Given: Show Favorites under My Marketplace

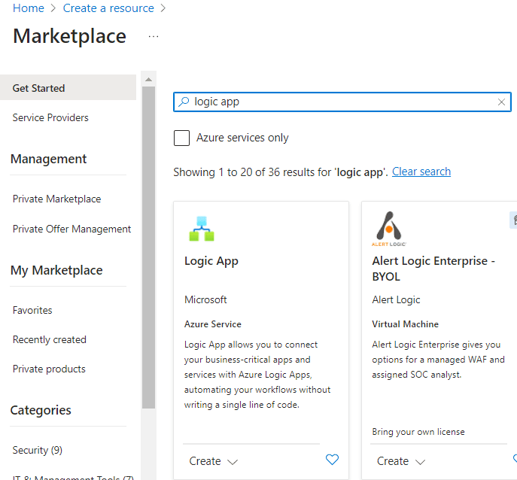Looking at the screenshot, I should pyautogui.click(x=32, y=310).
